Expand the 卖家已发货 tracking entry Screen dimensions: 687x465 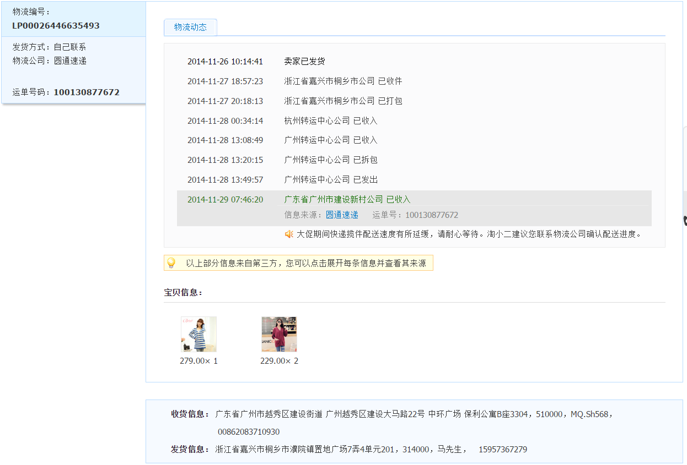point(304,62)
